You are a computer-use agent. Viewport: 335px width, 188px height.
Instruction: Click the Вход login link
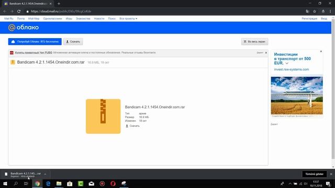[x=324, y=19]
